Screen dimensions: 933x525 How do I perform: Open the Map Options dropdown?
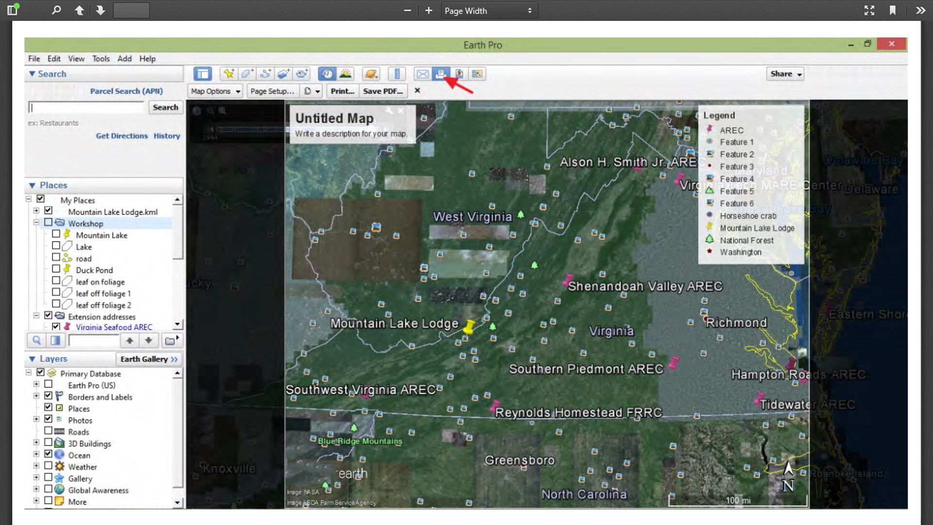pyautogui.click(x=215, y=91)
